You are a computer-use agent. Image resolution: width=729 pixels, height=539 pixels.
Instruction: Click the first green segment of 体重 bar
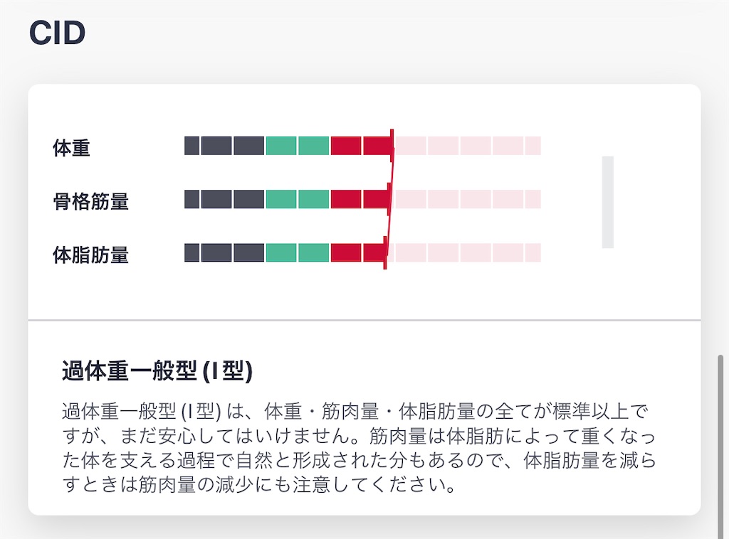281,146
